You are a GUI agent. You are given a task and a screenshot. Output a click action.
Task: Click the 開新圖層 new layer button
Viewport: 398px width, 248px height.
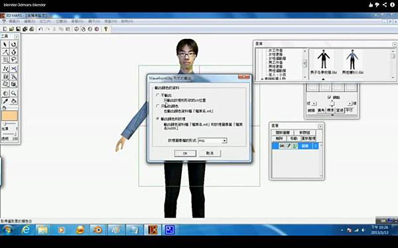click(x=283, y=132)
